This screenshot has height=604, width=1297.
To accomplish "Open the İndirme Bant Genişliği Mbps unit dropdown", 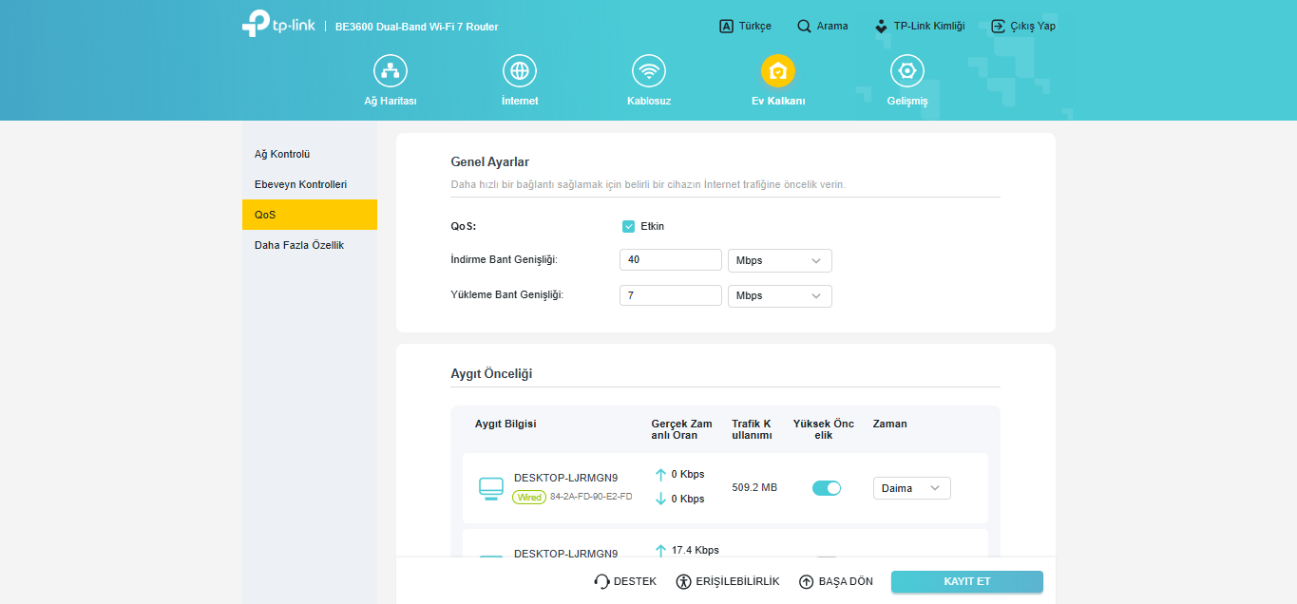I will [779, 260].
